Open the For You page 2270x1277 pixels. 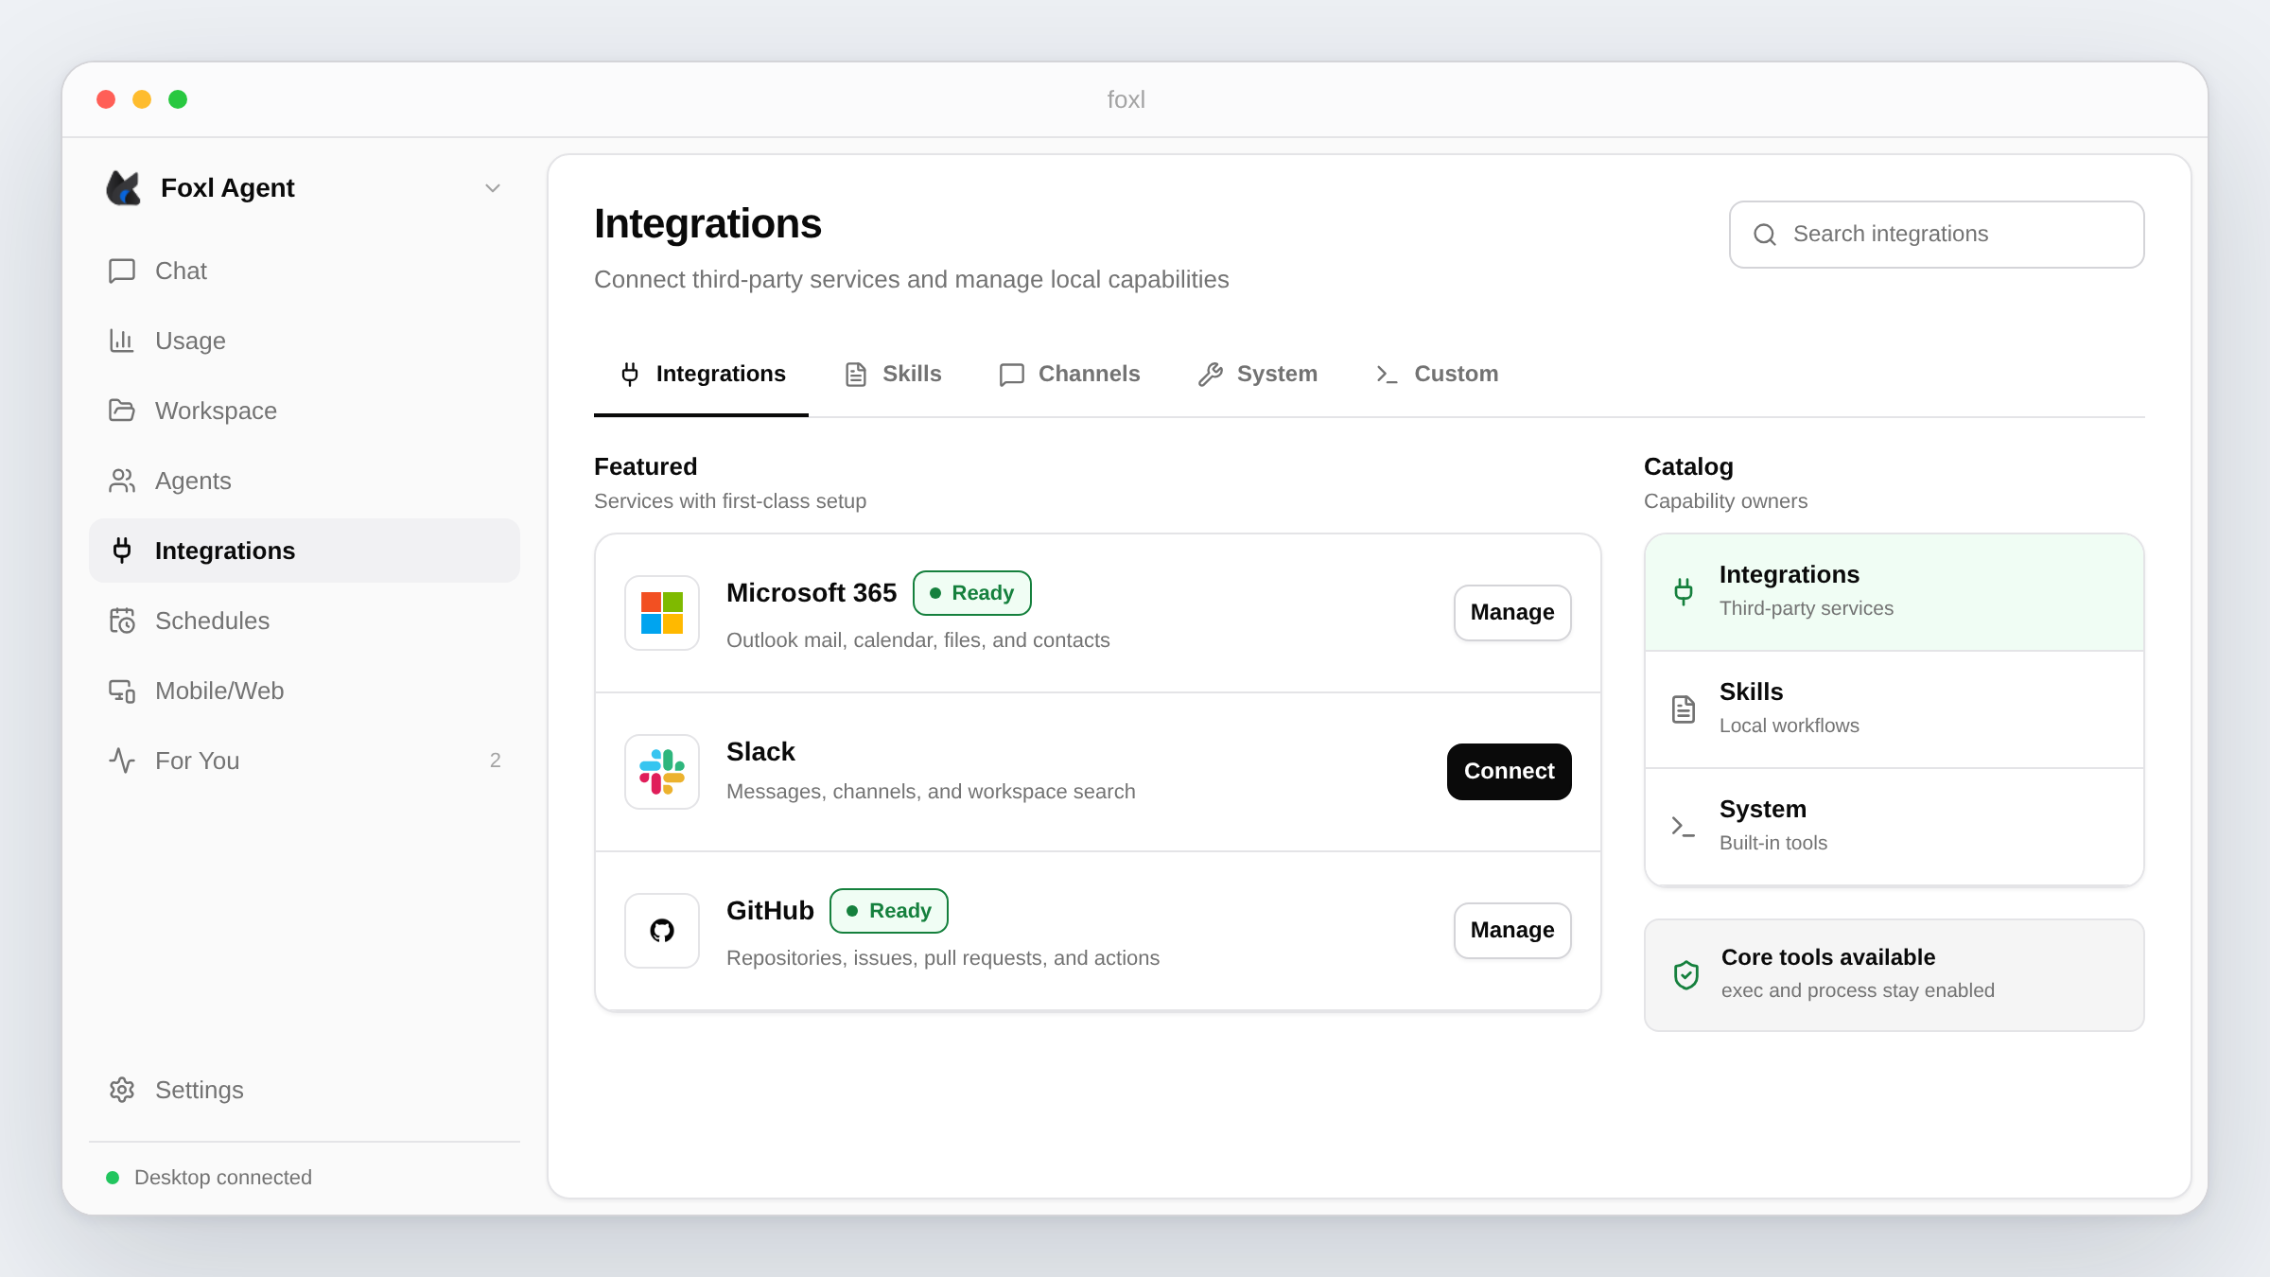pyautogui.click(x=305, y=761)
